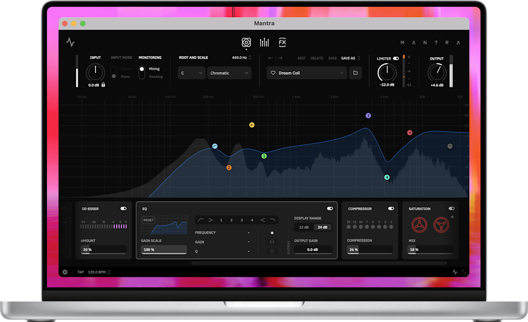This screenshot has height=322, width=528.
Task: Select band 1 in EQ band selector
Action: [x=221, y=220]
